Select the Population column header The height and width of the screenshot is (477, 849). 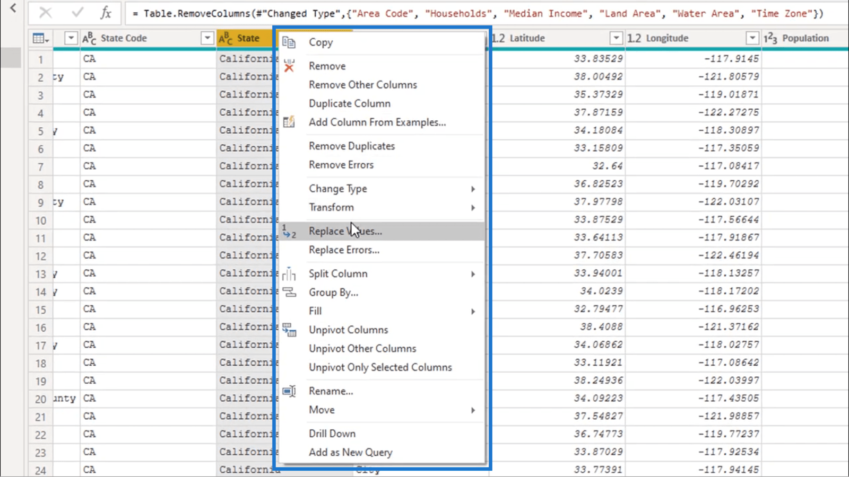pyautogui.click(x=805, y=38)
